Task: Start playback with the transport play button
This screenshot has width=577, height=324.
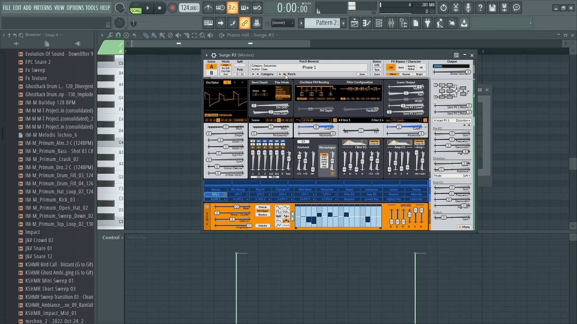Action: pos(147,8)
